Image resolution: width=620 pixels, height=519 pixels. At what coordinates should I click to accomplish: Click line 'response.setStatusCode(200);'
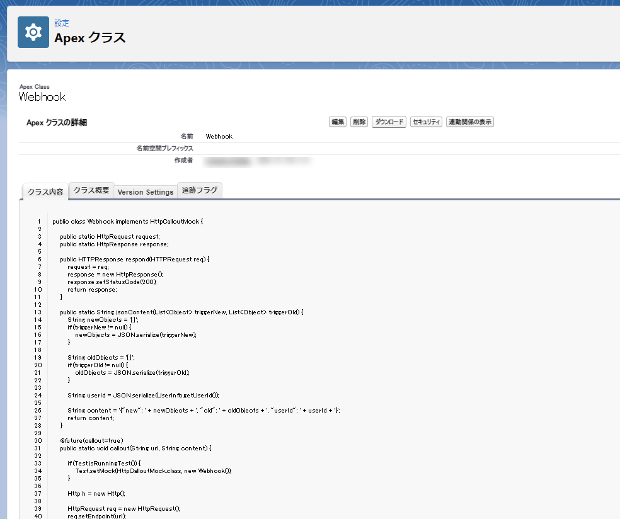tap(112, 282)
